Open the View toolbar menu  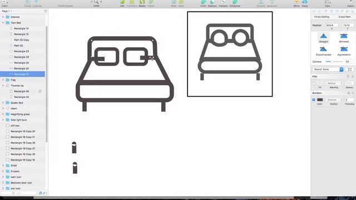328,3
